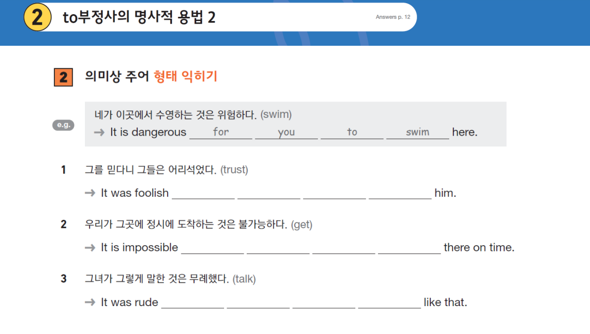Viewport: 590px width, 334px height.
Task: Click the word 'him.'
Action: pyautogui.click(x=445, y=193)
